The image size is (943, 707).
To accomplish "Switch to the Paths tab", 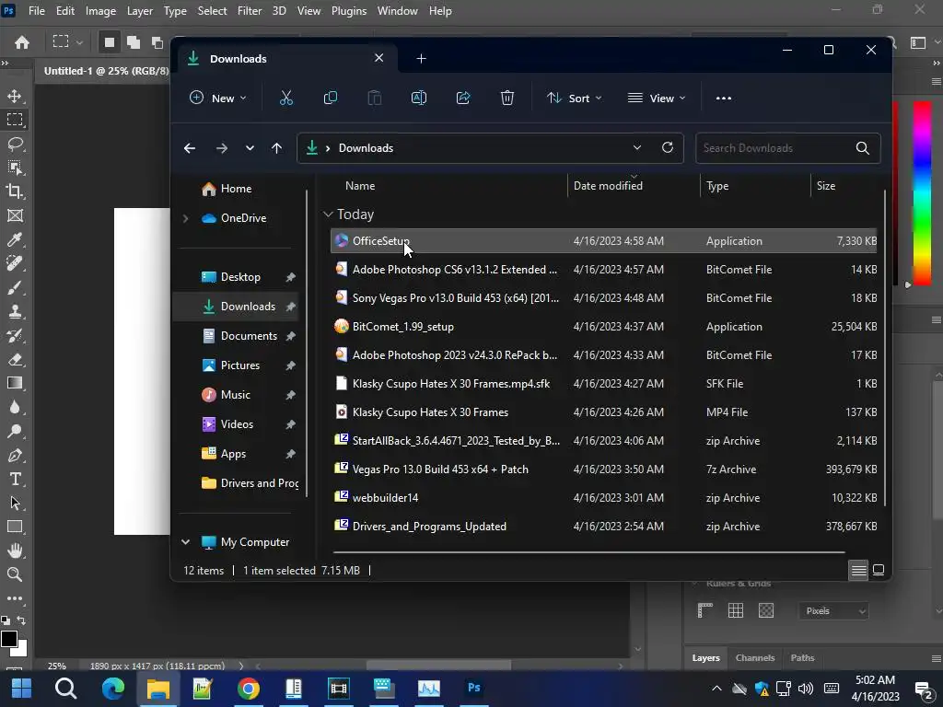I will click(x=802, y=657).
